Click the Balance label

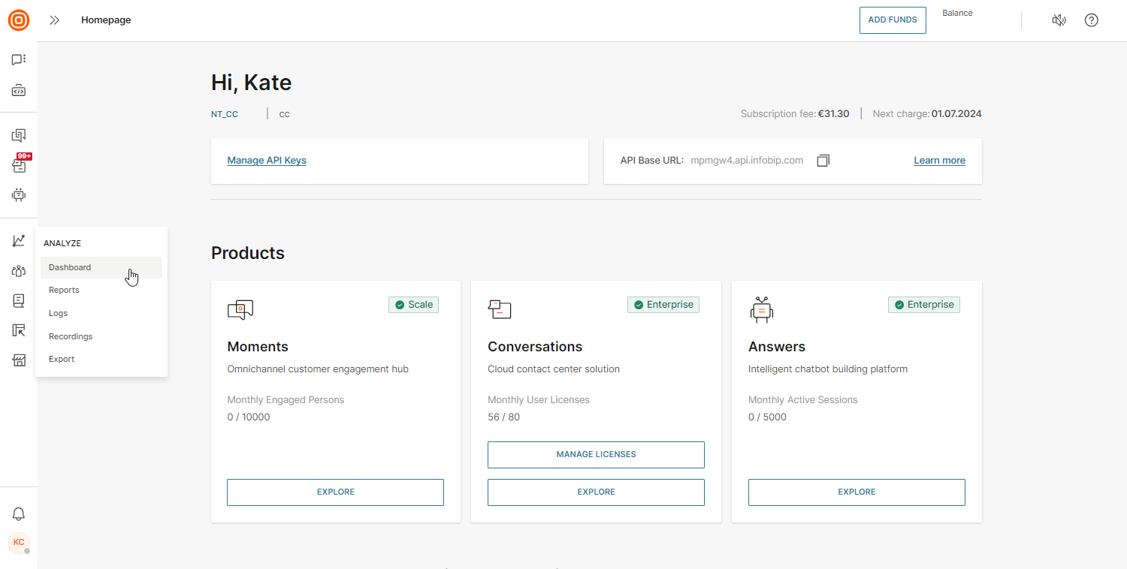[957, 14]
